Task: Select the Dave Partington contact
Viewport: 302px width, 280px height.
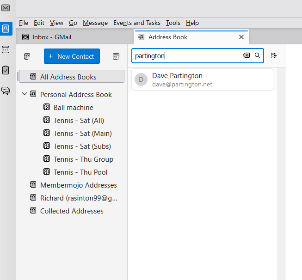Action: coord(202,79)
